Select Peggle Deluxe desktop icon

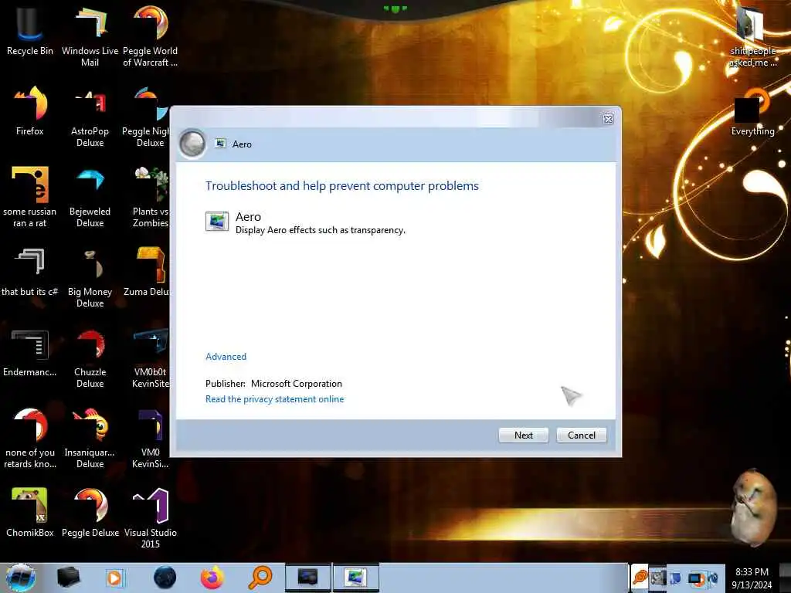click(90, 513)
